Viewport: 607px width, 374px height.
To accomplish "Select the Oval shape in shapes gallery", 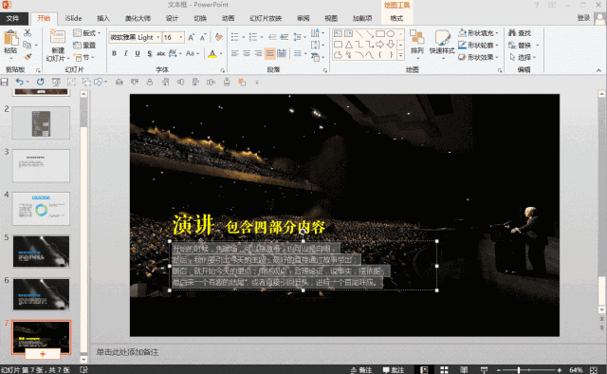I will (391, 34).
